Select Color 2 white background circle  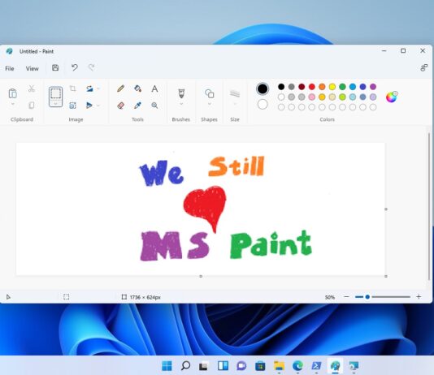click(263, 105)
